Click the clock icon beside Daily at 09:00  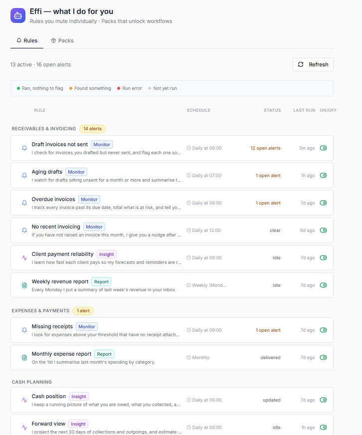point(188,330)
